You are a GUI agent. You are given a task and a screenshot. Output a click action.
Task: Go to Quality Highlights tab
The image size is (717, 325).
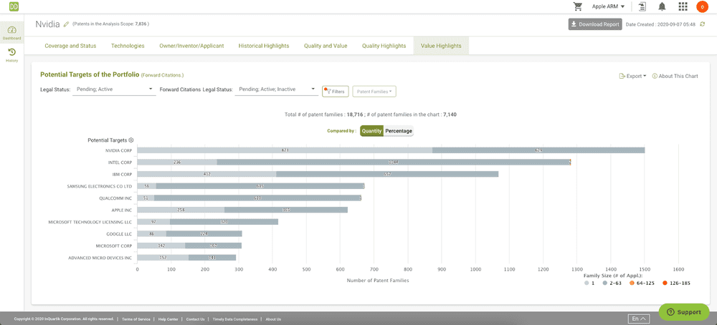(x=384, y=46)
